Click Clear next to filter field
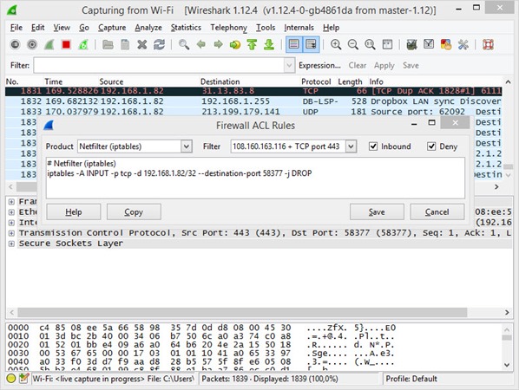The image size is (519, 390). tap(358, 66)
